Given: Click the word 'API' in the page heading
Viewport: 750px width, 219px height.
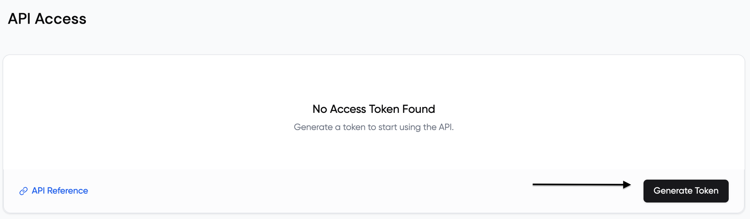Looking at the screenshot, I should pyautogui.click(x=19, y=19).
